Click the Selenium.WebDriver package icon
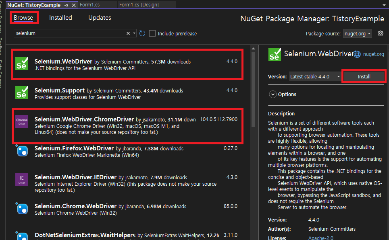389x240 pixels. coord(22,64)
